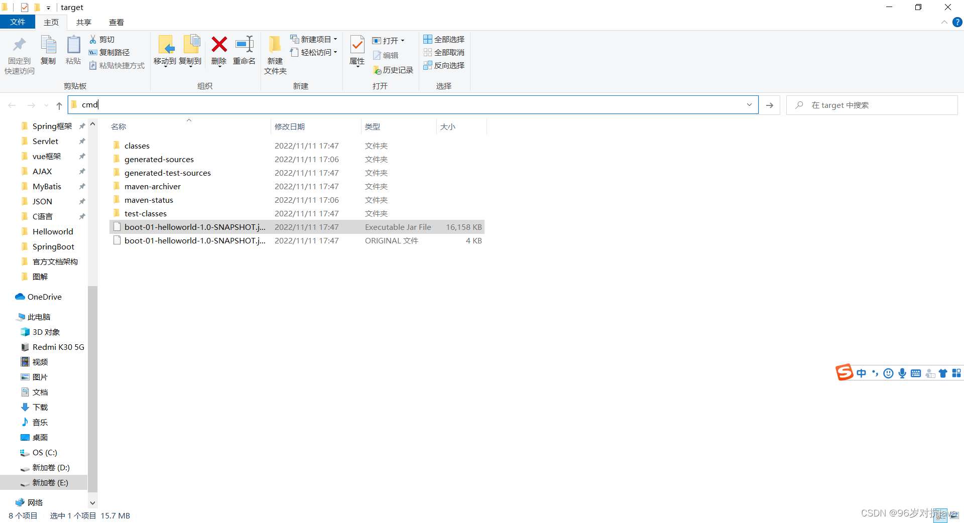
Task: Click Sogou IME keyboard icon
Action: [916, 373]
